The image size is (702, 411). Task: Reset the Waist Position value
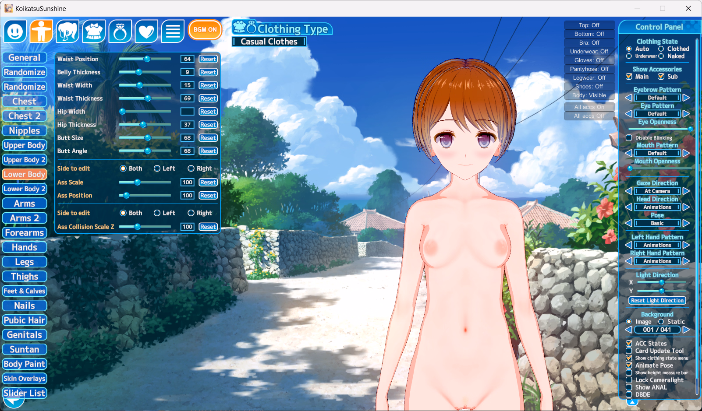coord(208,59)
